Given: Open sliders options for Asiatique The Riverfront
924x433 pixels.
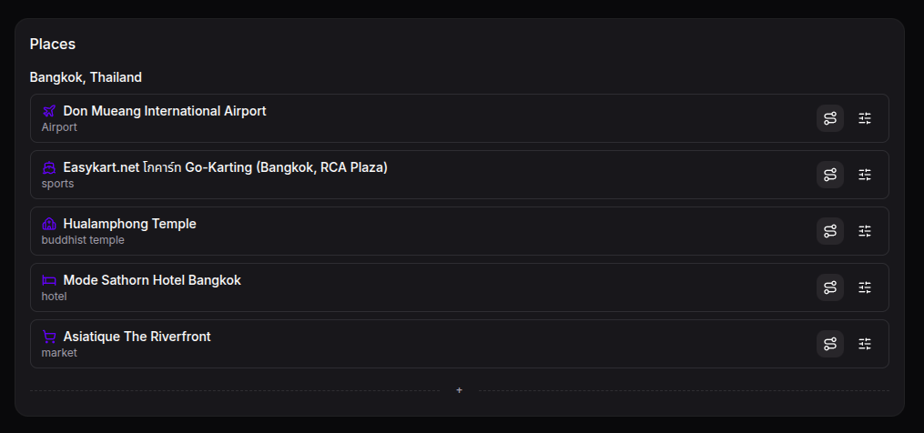Looking at the screenshot, I should 865,344.
